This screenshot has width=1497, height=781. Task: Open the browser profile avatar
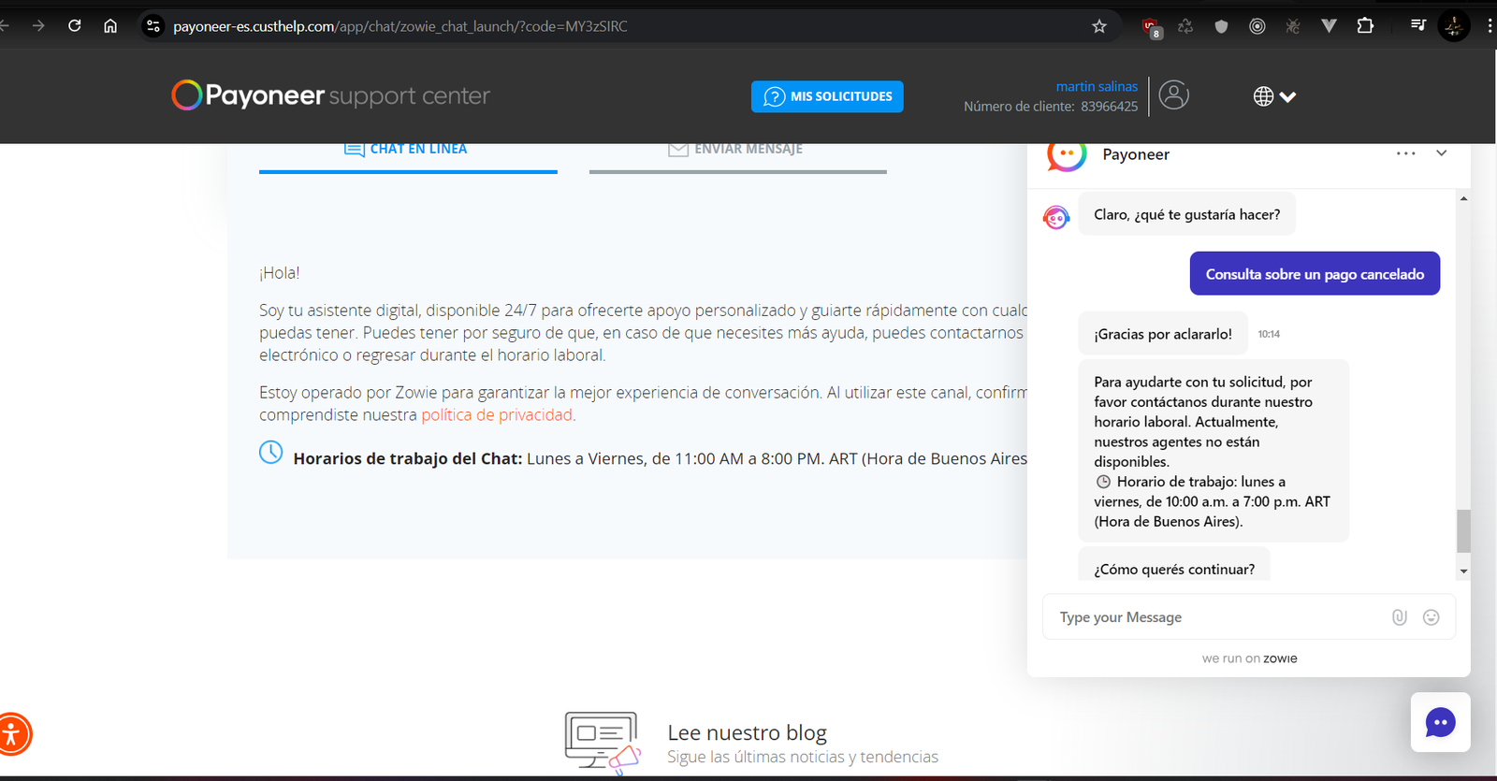tap(1454, 26)
